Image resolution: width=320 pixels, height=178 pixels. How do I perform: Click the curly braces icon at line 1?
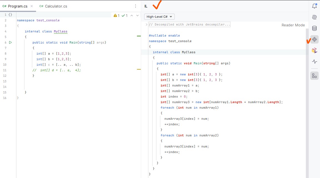click(10, 15)
